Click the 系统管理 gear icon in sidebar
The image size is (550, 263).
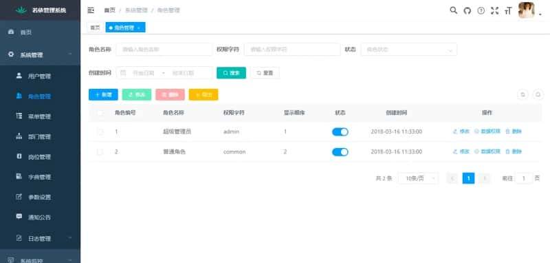[11, 54]
